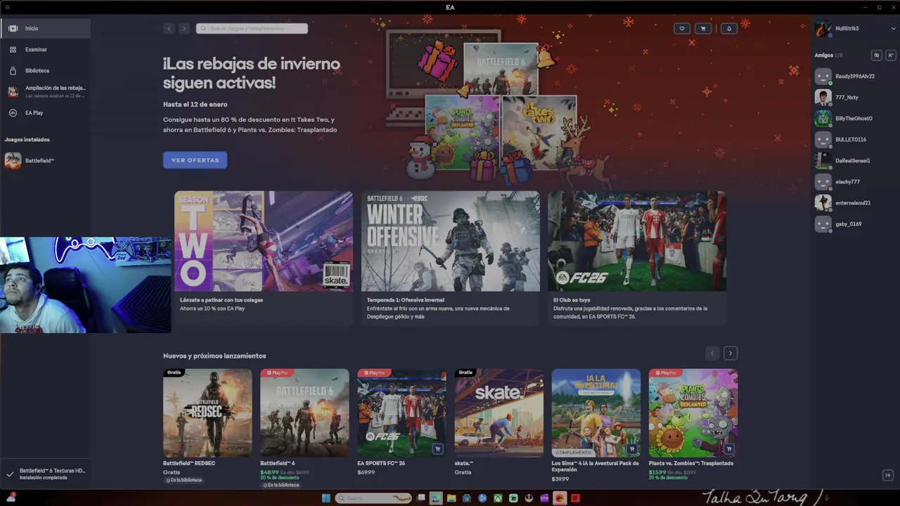Open the BF icon in the taskbar
900x506 pixels.
pyautogui.click(x=575, y=498)
